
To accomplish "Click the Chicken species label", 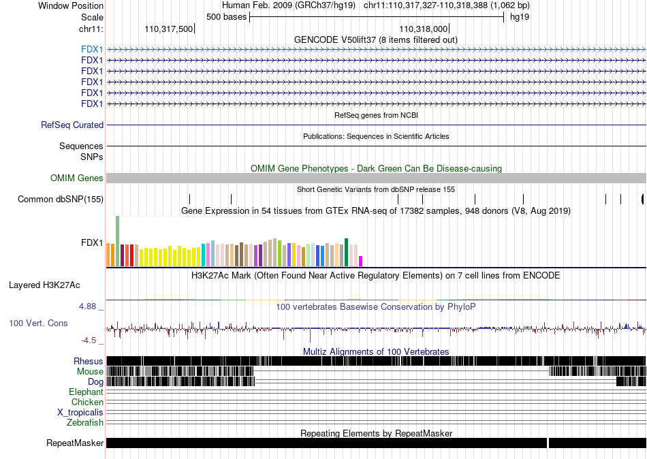I will (87, 402).
